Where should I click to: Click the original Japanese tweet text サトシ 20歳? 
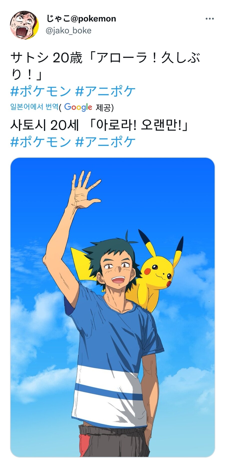point(46,58)
